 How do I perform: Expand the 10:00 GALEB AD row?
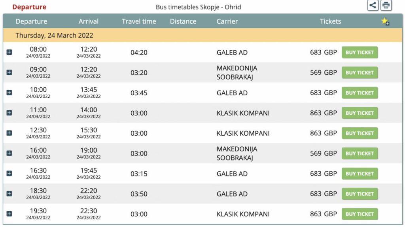pos(9,93)
